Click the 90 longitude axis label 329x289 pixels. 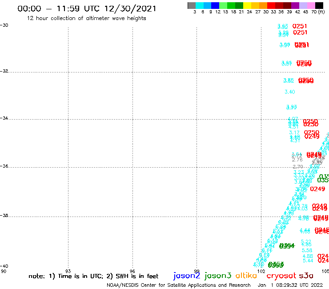(4, 271)
